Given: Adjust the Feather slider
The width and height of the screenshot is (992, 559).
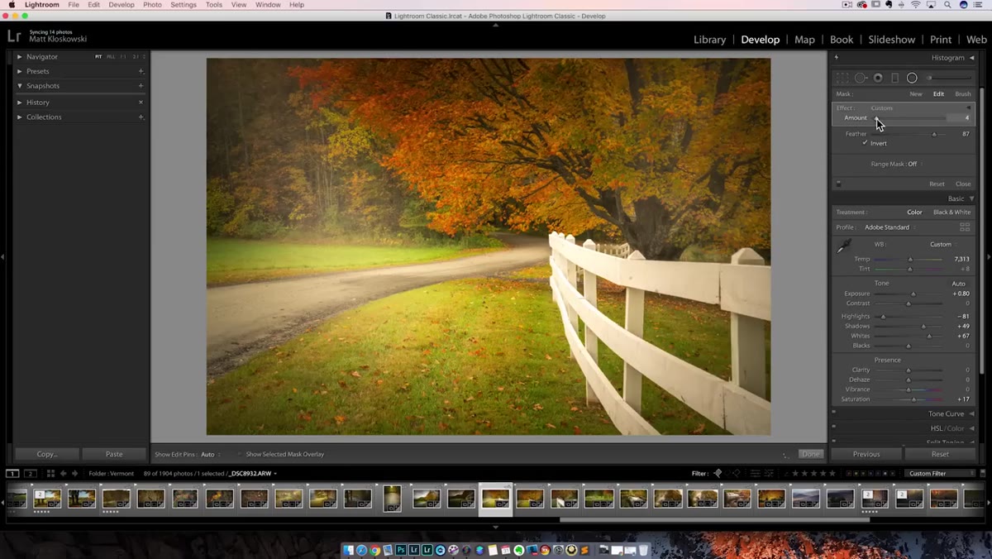Looking at the screenshot, I should 909,134.
